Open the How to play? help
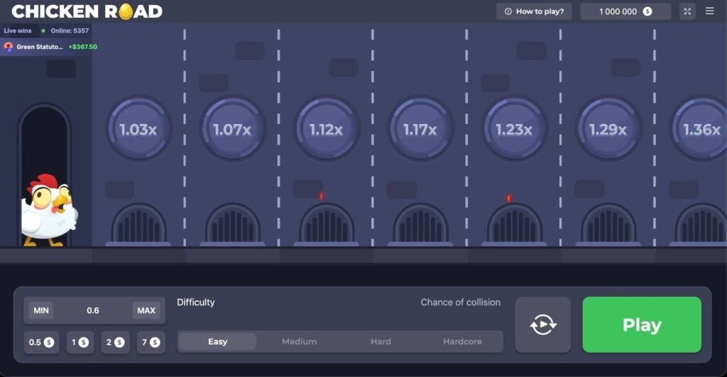The width and height of the screenshot is (727, 377). click(534, 11)
